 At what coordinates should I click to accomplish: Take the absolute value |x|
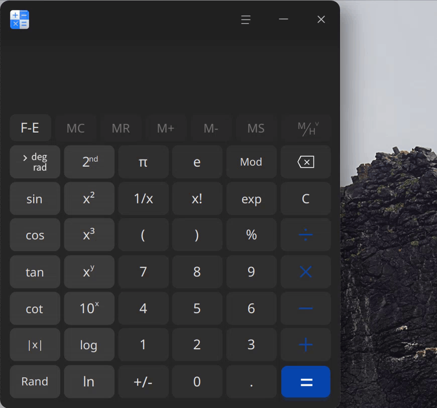(x=35, y=345)
